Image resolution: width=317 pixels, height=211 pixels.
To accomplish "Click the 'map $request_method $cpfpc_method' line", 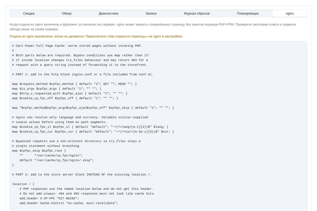I will click(74, 84).
